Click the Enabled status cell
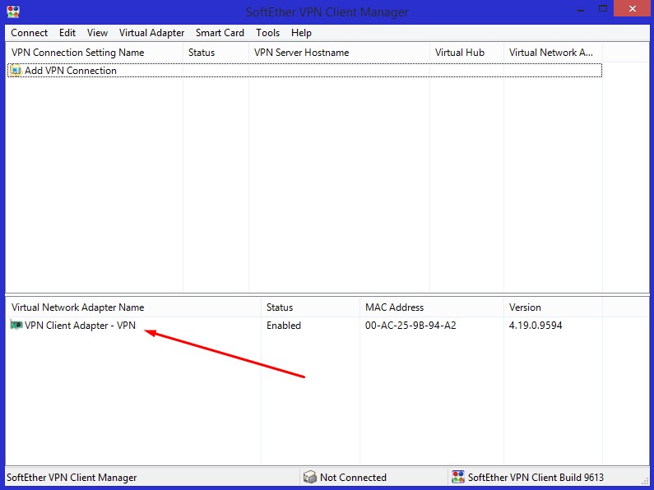 click(284, 326)
